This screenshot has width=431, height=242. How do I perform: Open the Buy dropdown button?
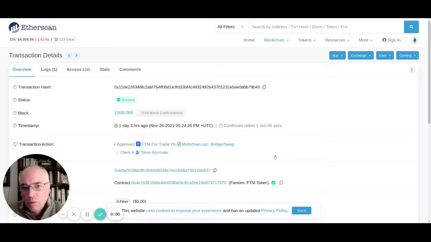tap(337, 55)
